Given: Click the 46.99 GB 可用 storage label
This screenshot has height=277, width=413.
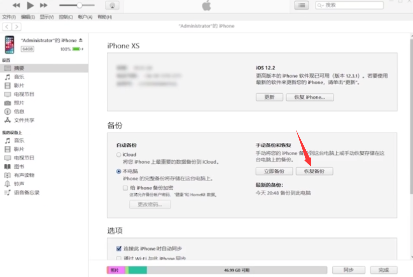Looking at the screenshot, I should click(237, 270).
